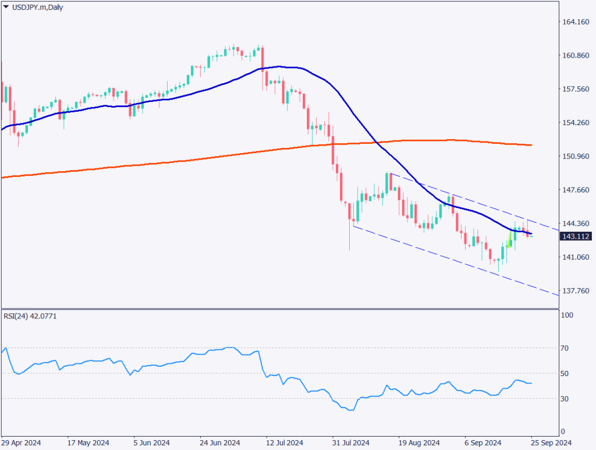Click the 150.960 price axis label
596x450 pixels.
(575, 157)
